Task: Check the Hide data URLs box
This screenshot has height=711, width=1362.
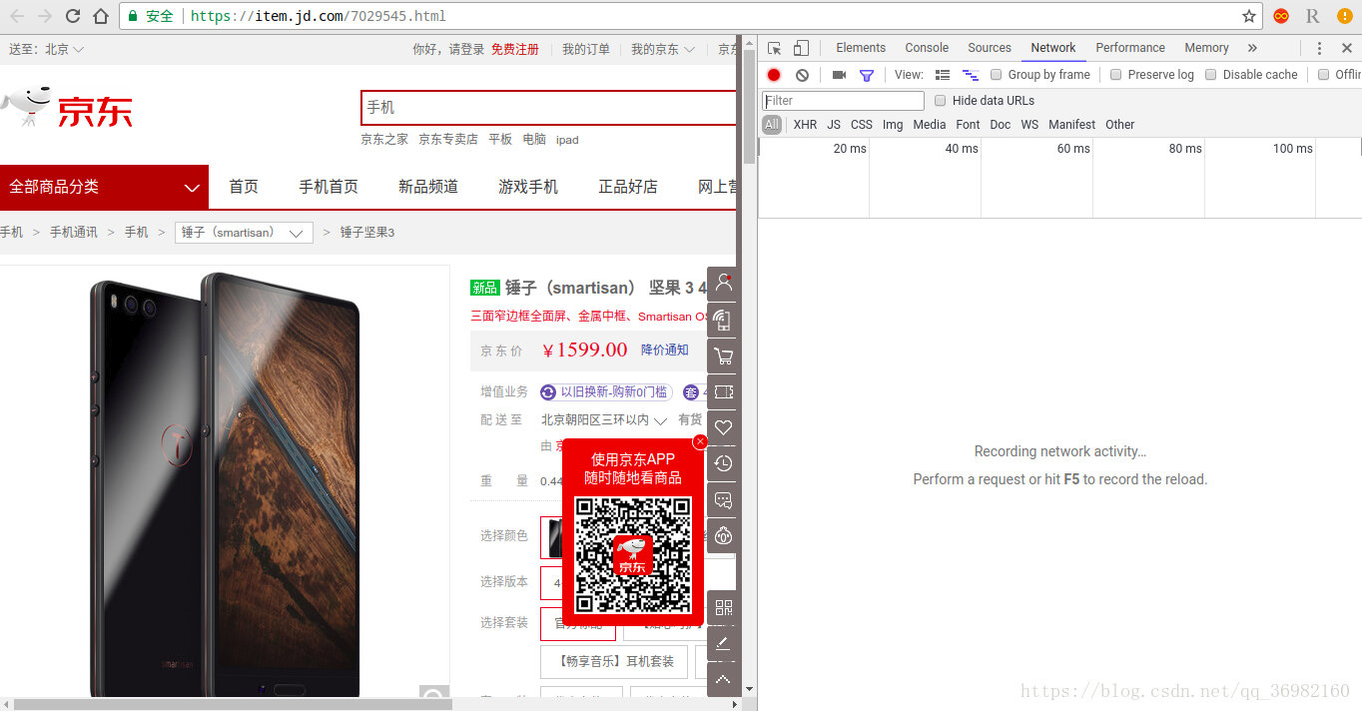Action: [940, 101]
